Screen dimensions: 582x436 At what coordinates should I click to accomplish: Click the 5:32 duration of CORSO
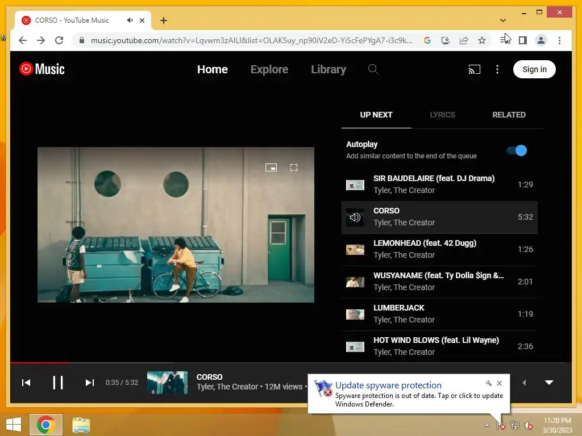525,217
